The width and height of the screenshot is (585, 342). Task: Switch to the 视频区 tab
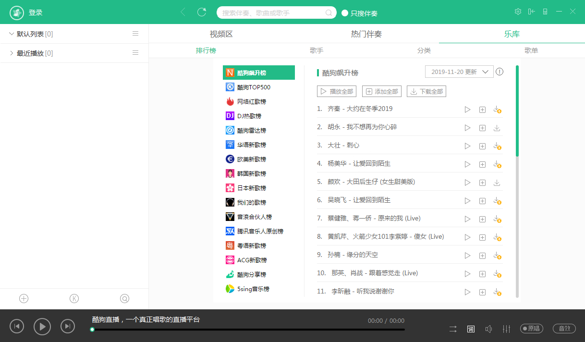(x=221, y=34)
